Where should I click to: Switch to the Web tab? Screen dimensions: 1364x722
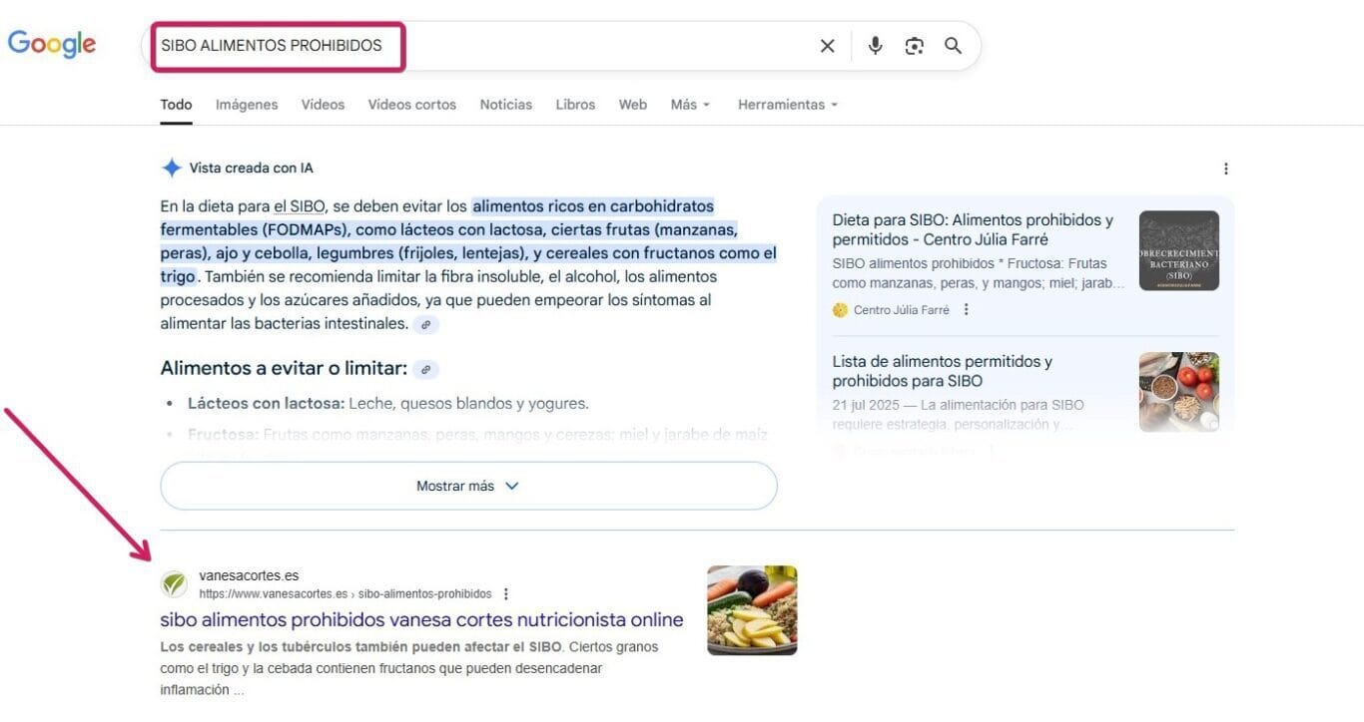(632, 105)
